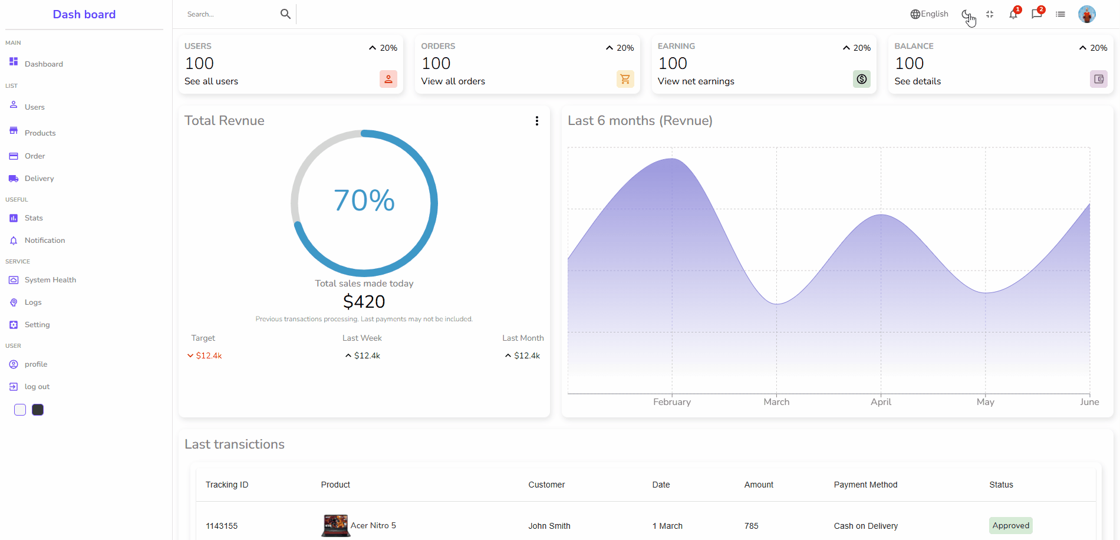Click the person icon in Users card

(388, 79)
